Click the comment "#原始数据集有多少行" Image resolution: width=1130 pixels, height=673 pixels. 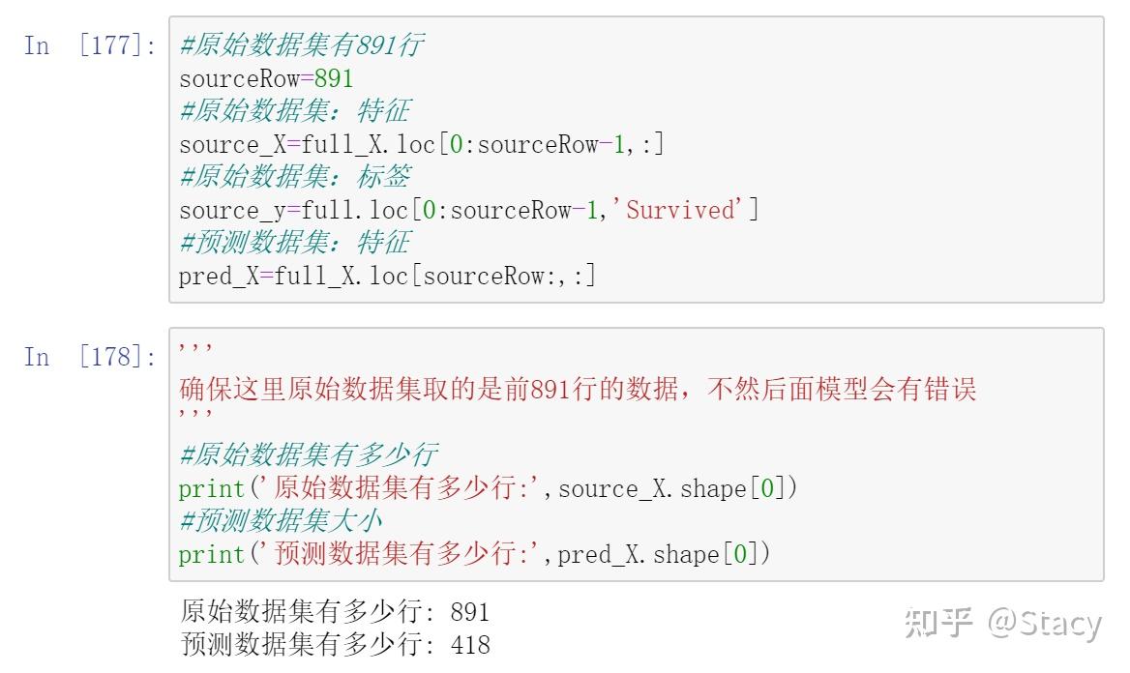[308, 454]
